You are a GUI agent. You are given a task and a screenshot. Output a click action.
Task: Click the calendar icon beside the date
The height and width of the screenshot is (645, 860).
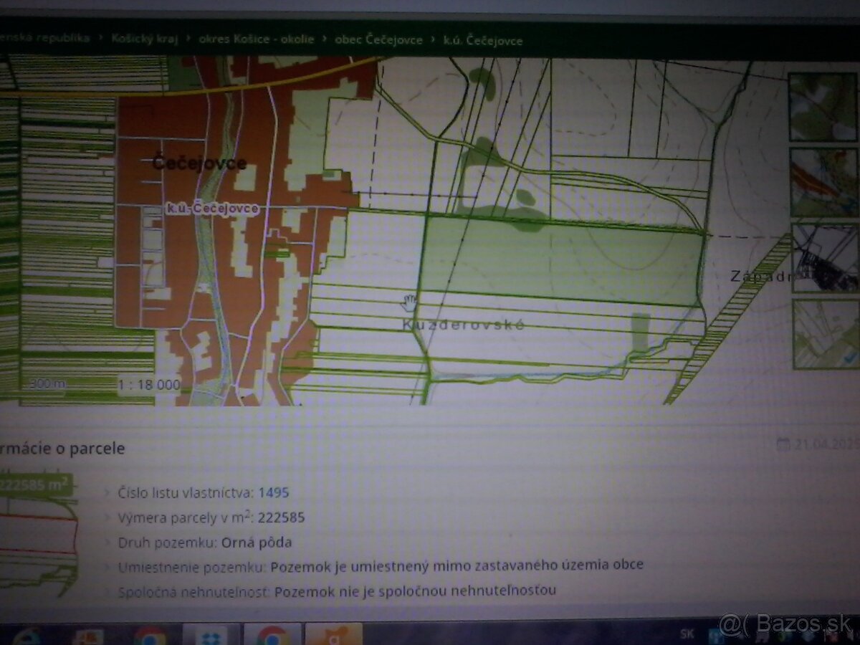click(783, 444)
